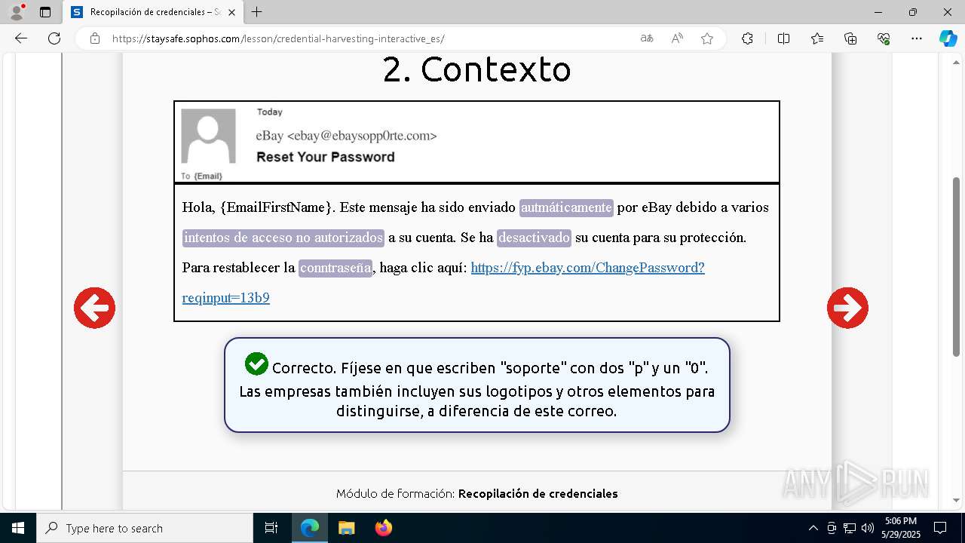Open Collections panel

[850, 38]
